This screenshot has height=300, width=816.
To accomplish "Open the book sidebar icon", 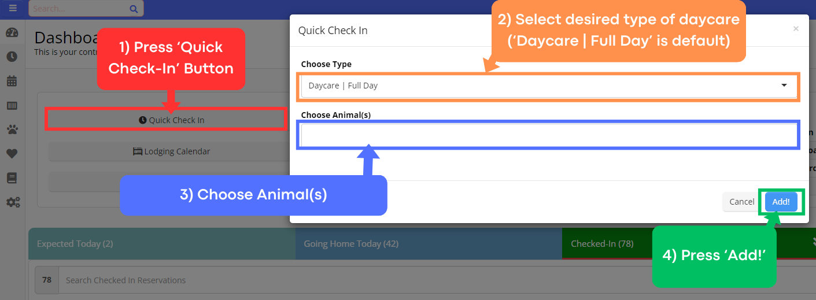I will point(12,178).
